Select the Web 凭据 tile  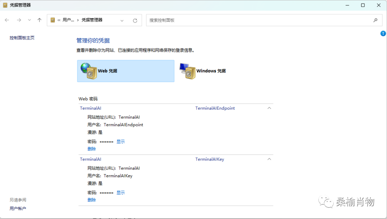click(126, 71)
